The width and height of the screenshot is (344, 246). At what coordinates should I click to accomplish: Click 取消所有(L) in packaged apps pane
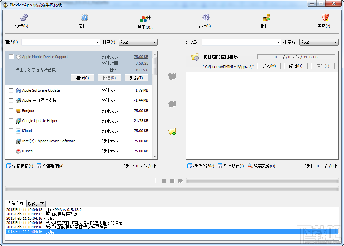[x=231, y=166]
